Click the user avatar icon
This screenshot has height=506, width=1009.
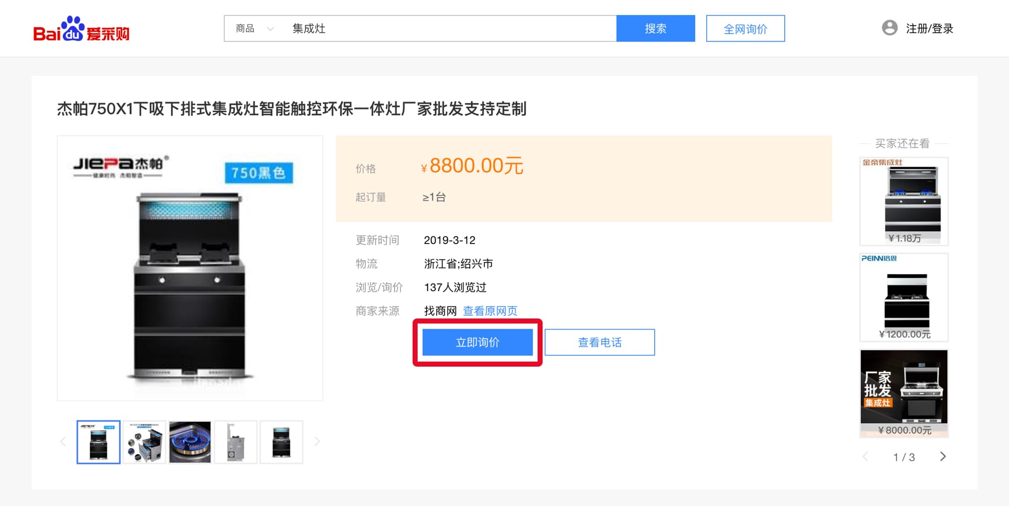889,28
